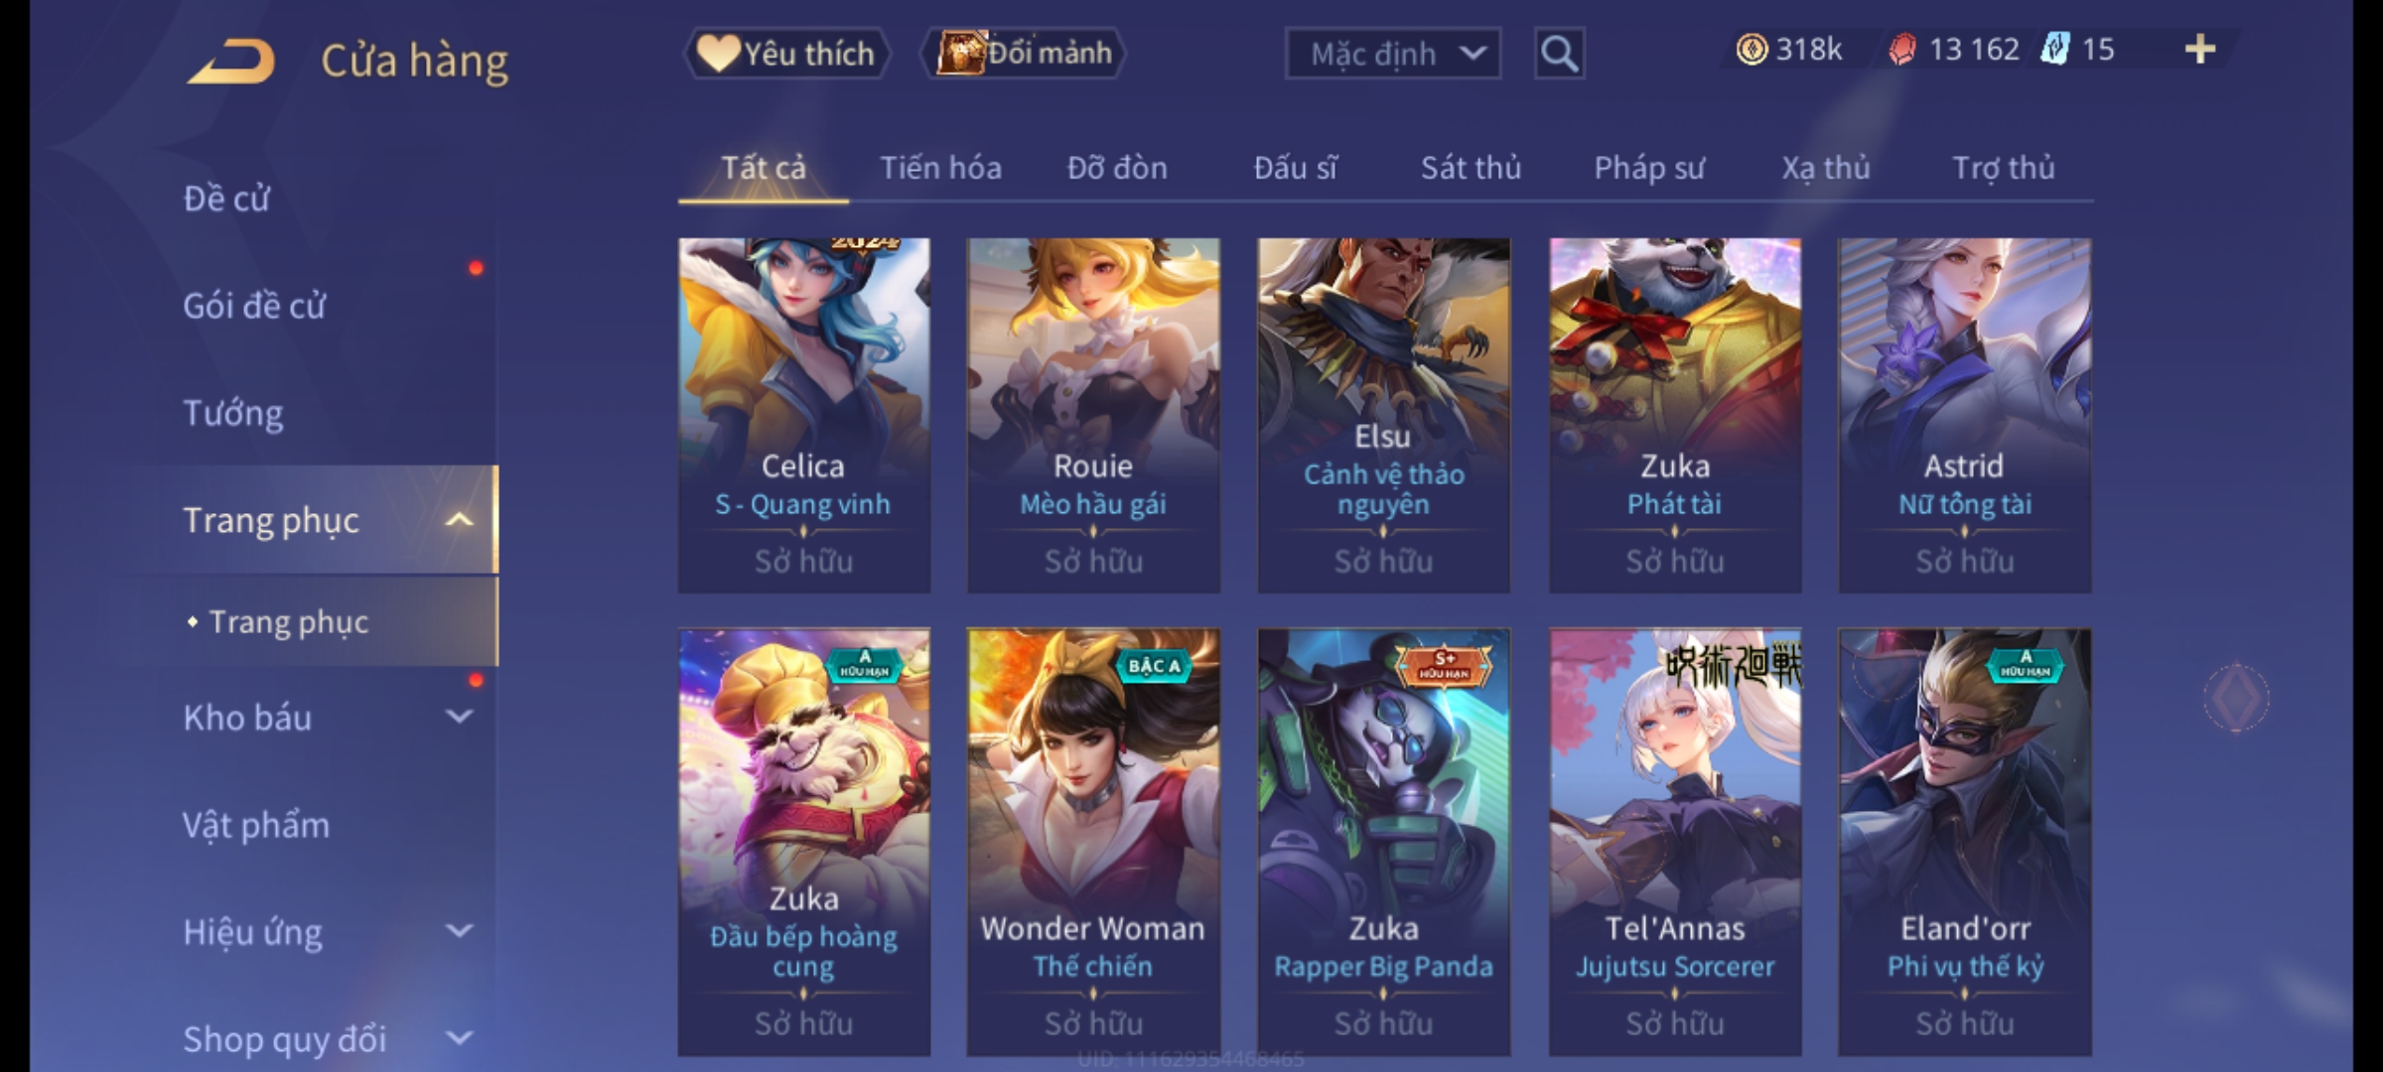Tap the golden back arrow icon
The image size is (2383, 1072).
230,62
